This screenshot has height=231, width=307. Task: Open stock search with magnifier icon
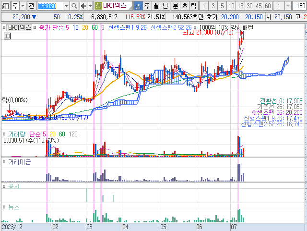tap(74, 6)
